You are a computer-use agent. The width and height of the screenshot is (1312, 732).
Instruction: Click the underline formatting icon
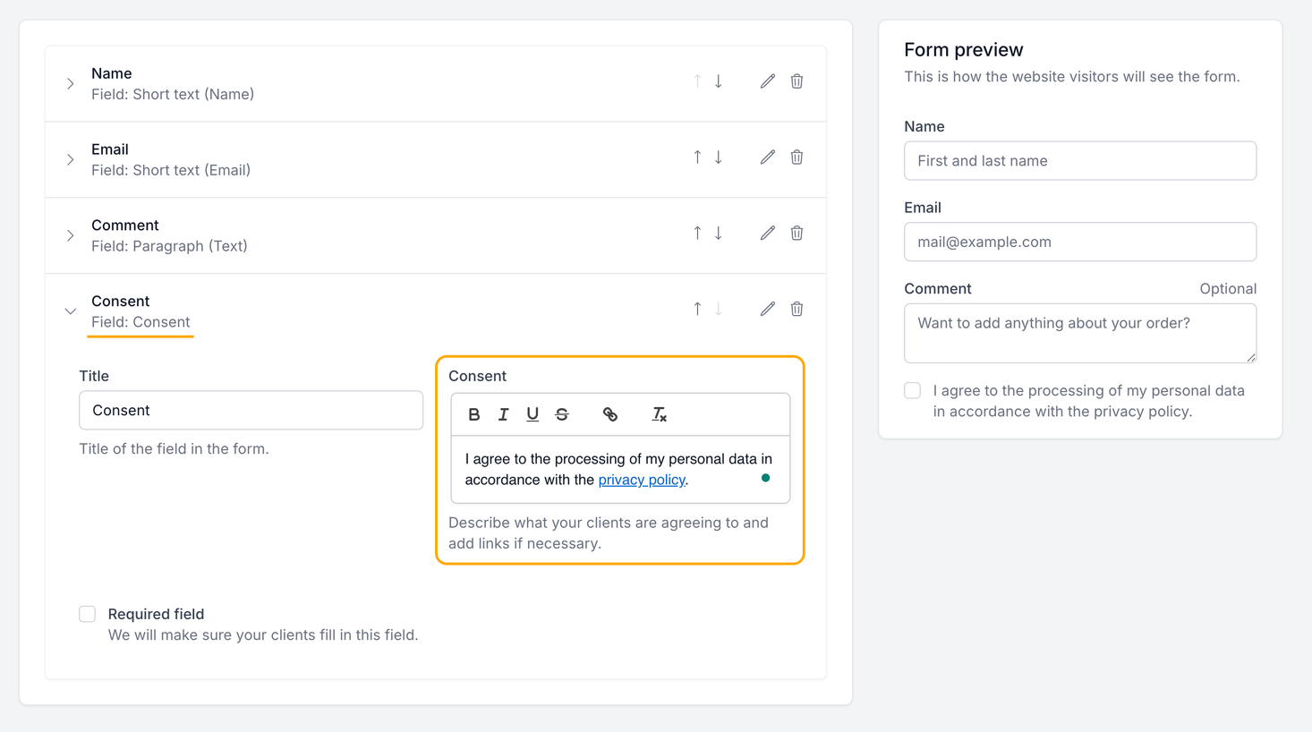coord(532,414)
